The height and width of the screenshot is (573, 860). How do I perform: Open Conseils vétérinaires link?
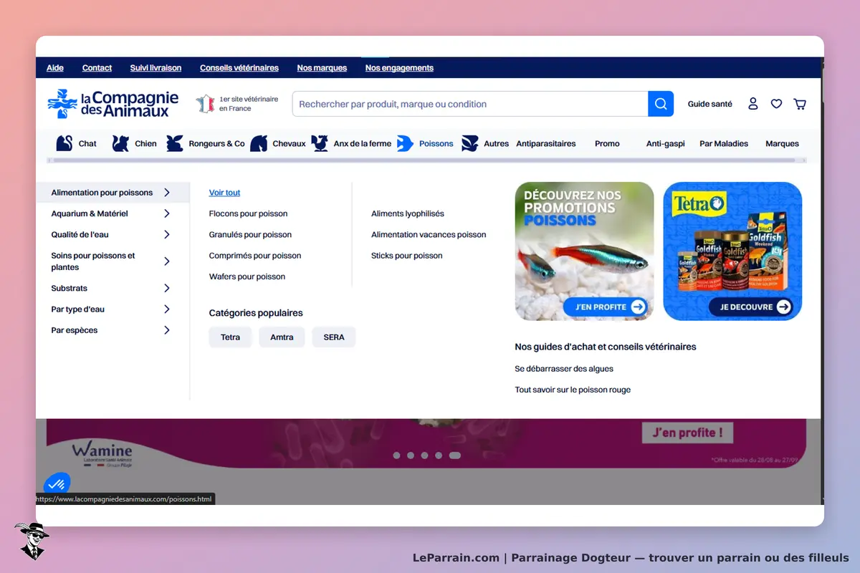239,68
